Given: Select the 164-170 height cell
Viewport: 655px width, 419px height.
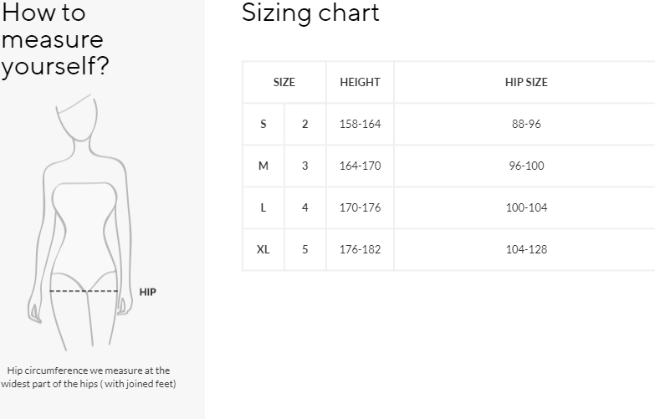Looking at the screenshot, I should 360,166.
